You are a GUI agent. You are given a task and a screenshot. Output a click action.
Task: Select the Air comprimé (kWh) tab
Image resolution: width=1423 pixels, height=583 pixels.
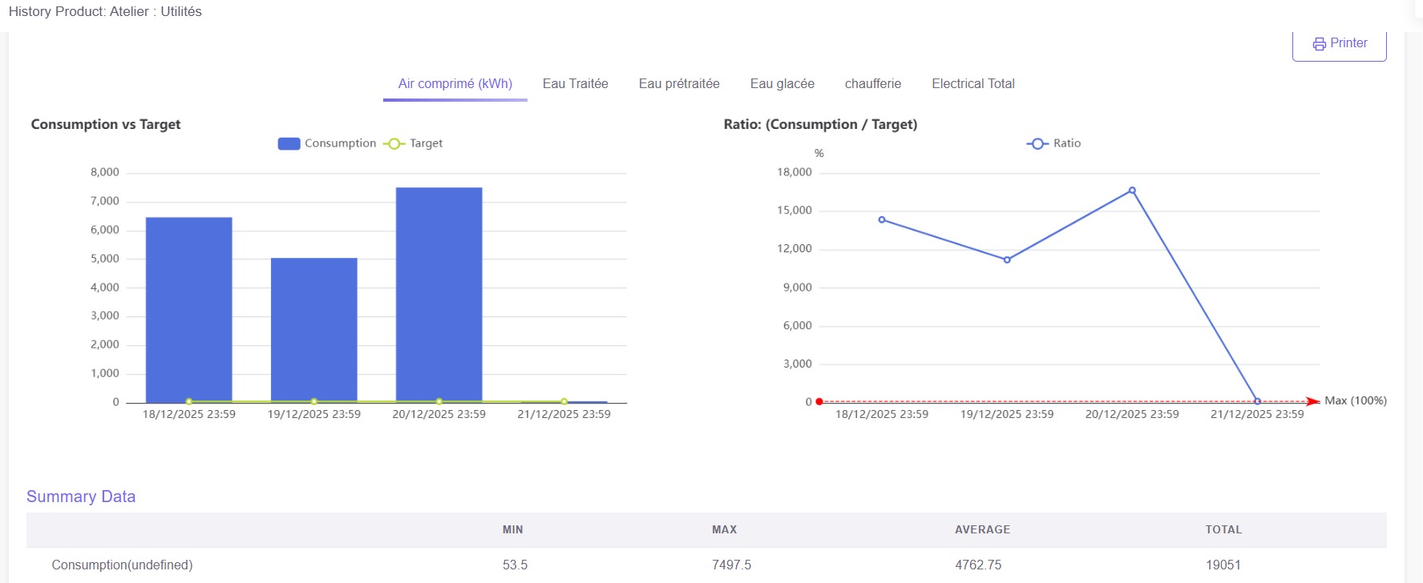coord(455,84)
